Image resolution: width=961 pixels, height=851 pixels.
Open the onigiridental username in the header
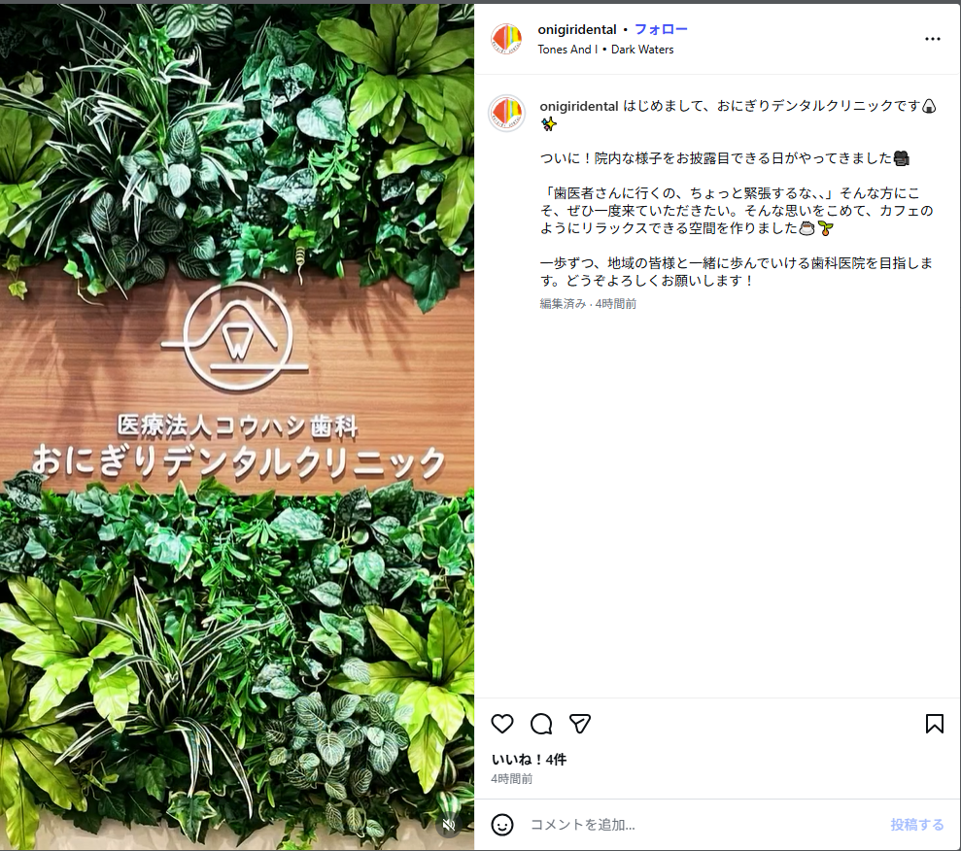point(577,29)
